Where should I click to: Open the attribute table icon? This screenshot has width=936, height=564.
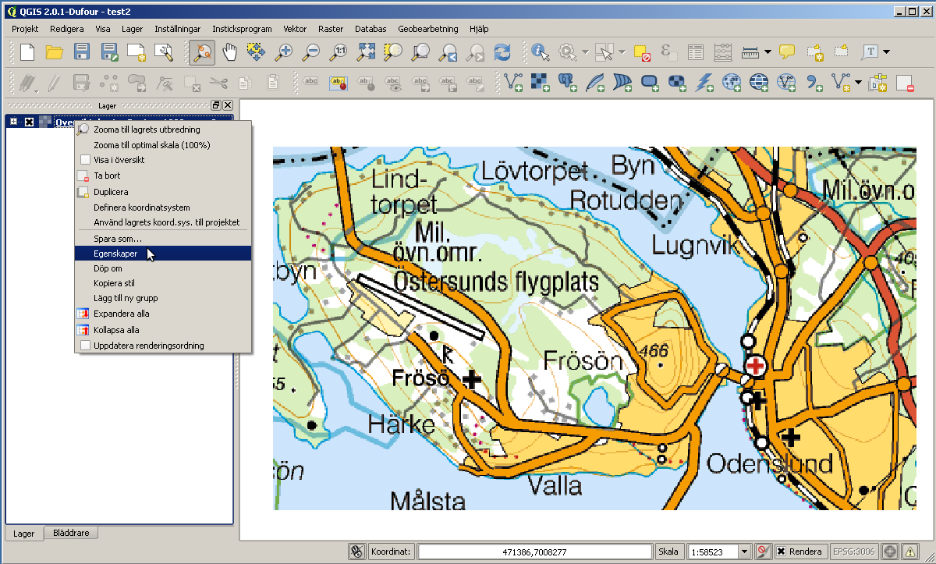pyautogui.click(x=696, y=52)
